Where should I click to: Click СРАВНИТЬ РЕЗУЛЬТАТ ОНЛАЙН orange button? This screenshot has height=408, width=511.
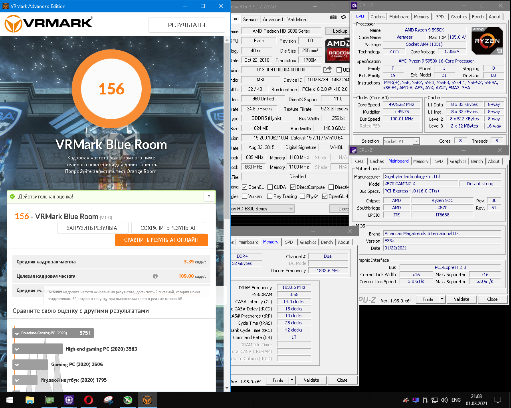161,240
